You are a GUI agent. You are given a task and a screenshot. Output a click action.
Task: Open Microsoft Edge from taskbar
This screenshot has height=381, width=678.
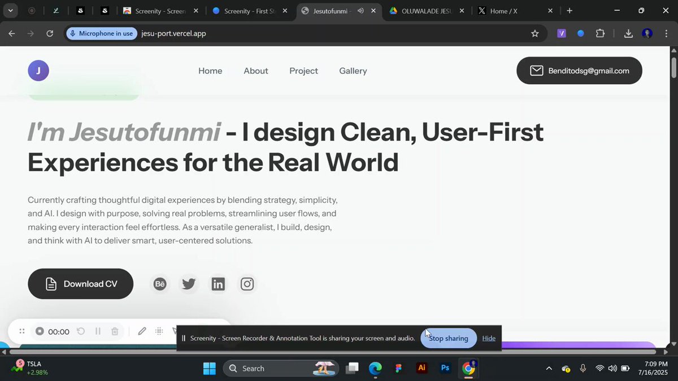pyautogui.click(x=376, y=368)
